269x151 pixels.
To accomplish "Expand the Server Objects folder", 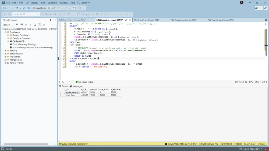I will pyautogui.click(x=5, y=54).
